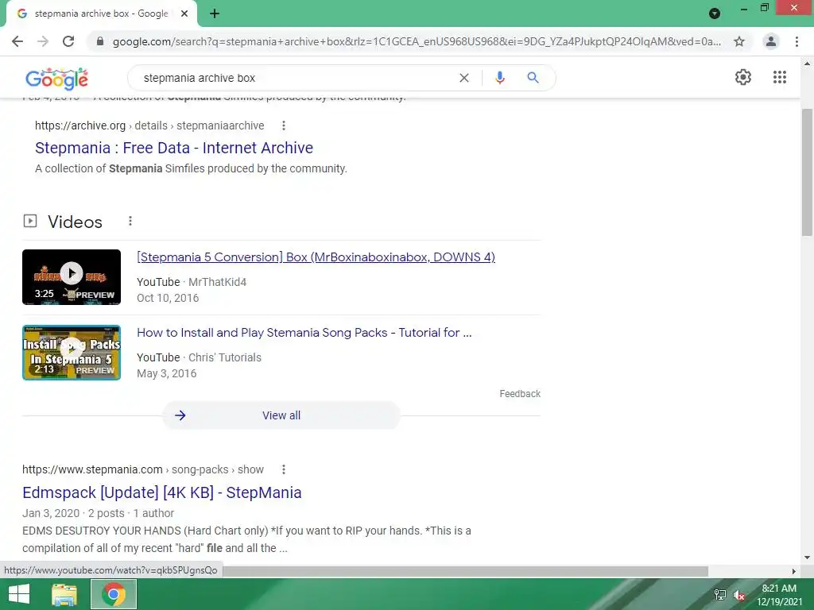Open the Chrome profile avatar
The image size is (814, 610).
pyautogui.click(x=771, y=41)
